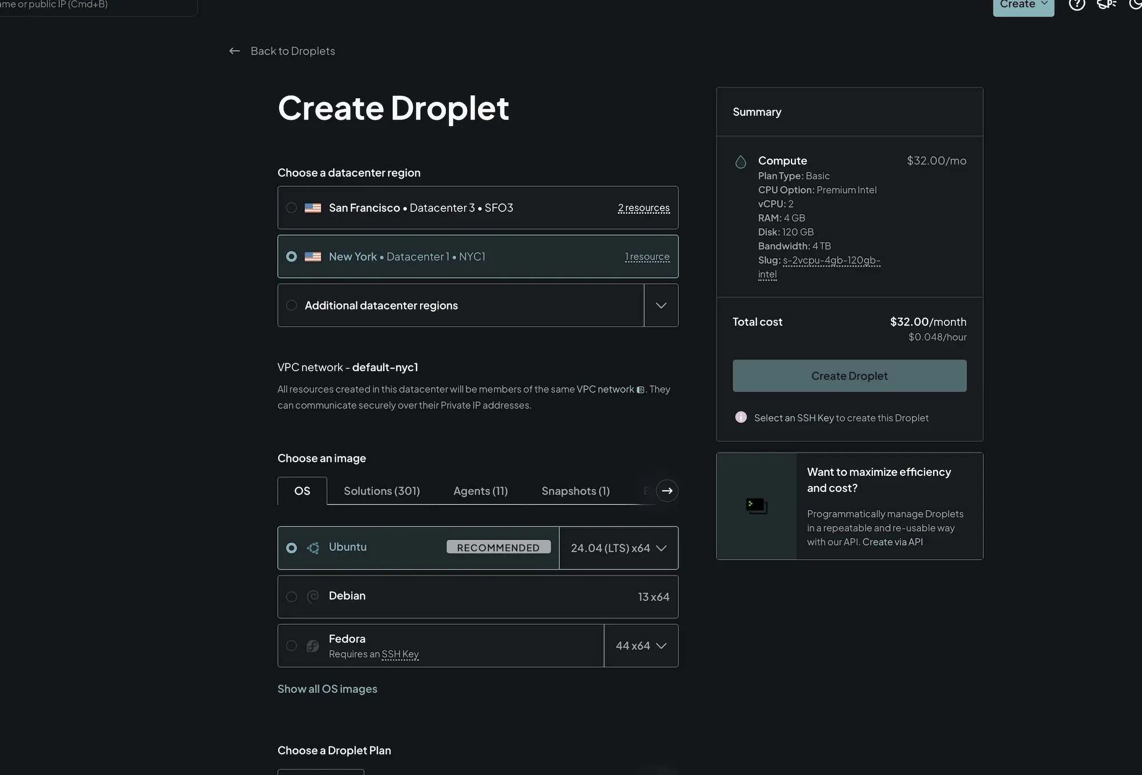
Task: Click the Create via API link
Action: click(892, 542)
